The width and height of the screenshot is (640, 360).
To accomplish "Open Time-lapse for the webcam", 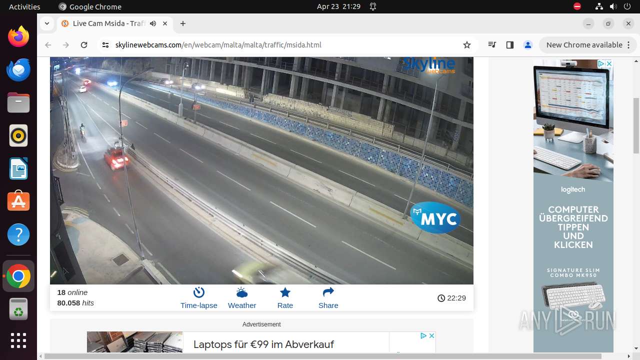I will [x=198, y=298].
